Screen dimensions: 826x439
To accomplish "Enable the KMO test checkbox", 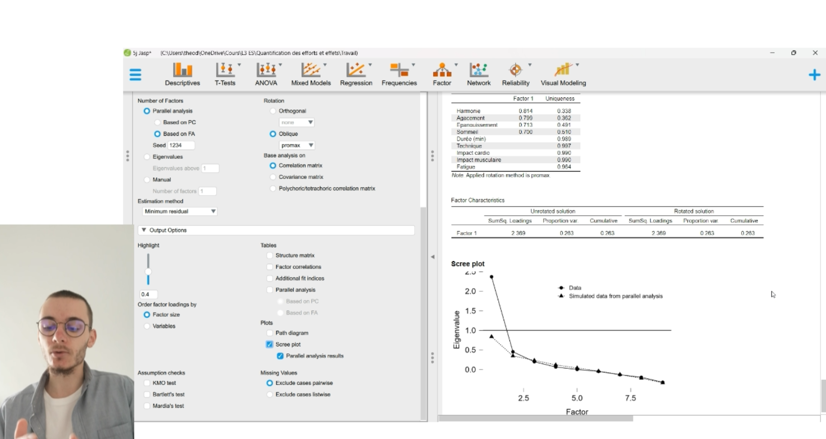I will [147, 383].
